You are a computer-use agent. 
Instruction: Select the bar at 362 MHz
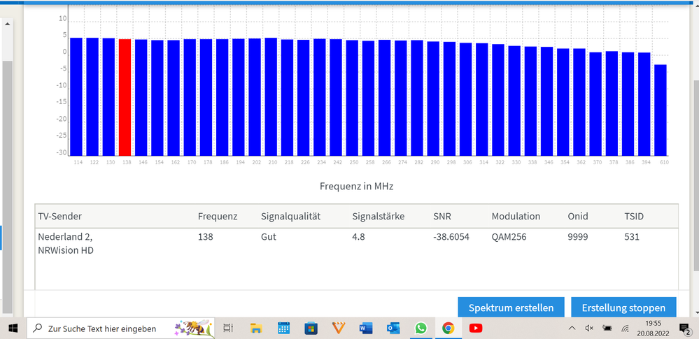(579, 102)
